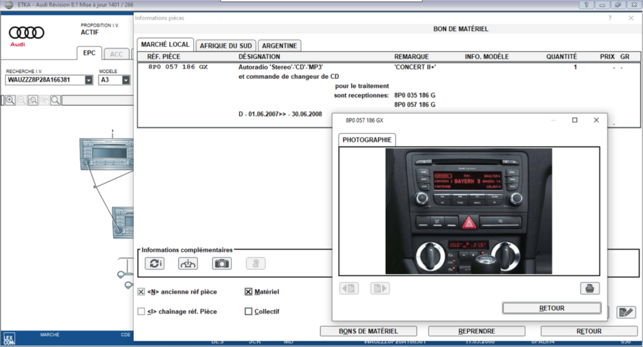Viewport: 643px width, 347px height.
Task: Click QUANTITÉ column header
Action: [561, 56]
